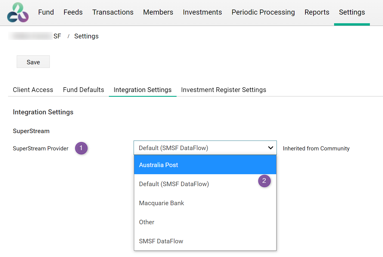Collapse the SuperStream Provider dropdown arrow
Screen dimensions: 383x257
tap(271, 148)
